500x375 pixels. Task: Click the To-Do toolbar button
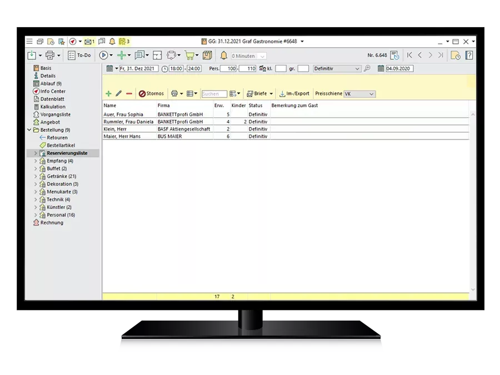pos(79,55)
